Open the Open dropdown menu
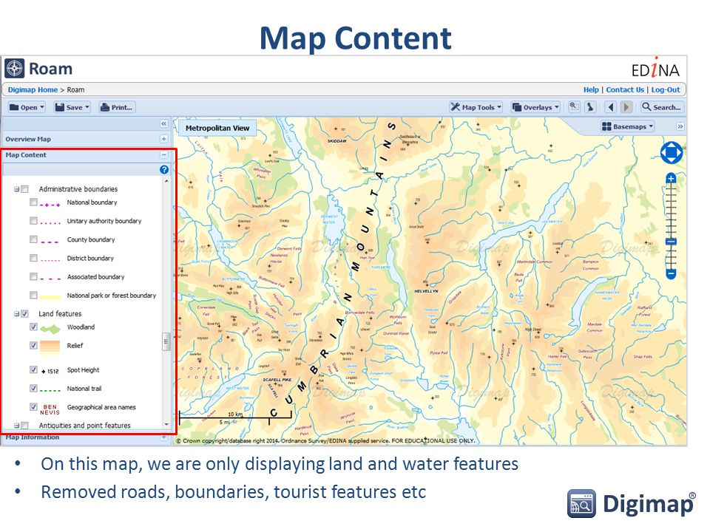 27,107
